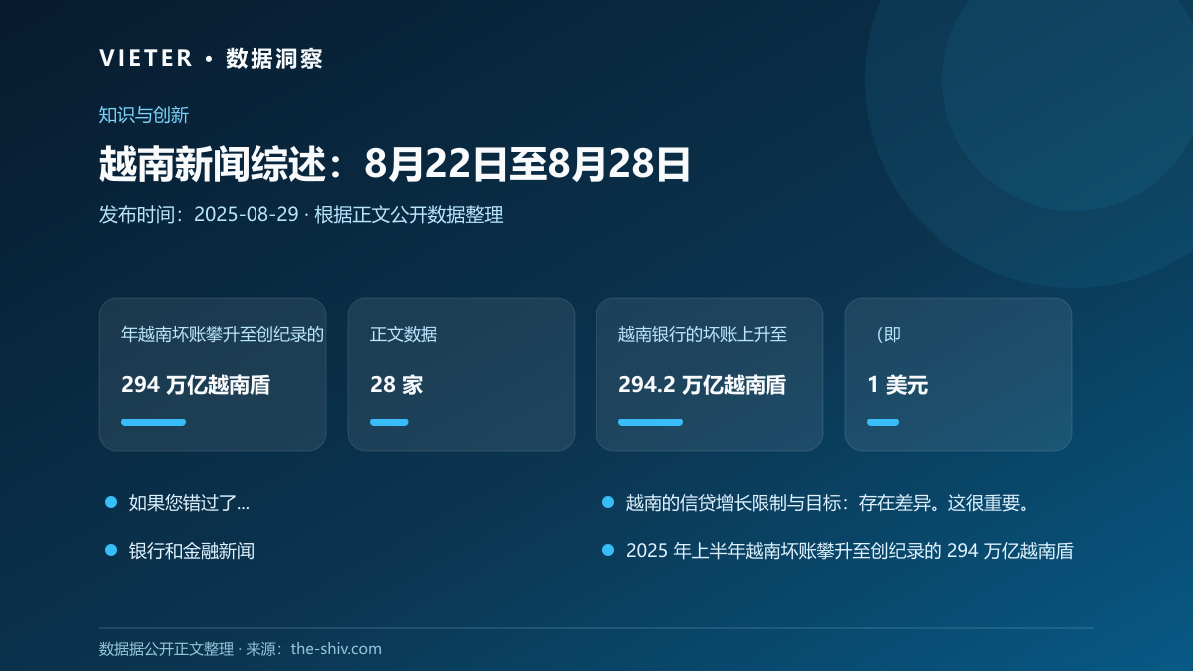Click bullet 越南的信贷增长限制与目标：存在差异。这很重要。

pos(831,503)
